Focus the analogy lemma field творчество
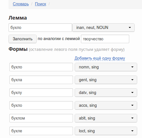 105,39
